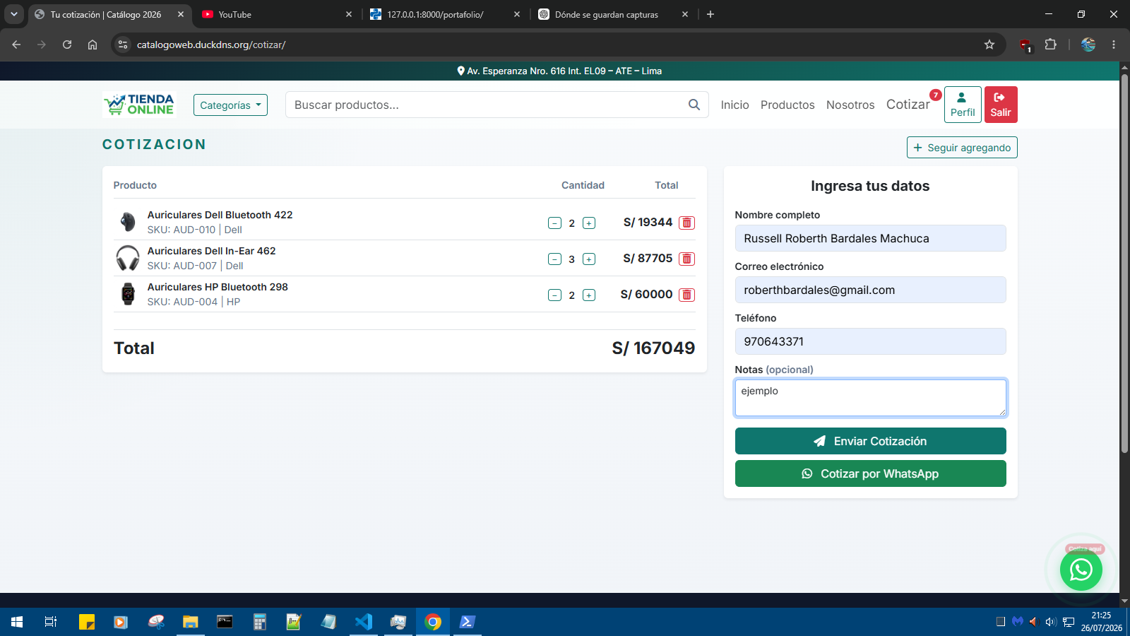Click the store address Av. Esperanza banner
1130x636 pixels.
(559, 71)
